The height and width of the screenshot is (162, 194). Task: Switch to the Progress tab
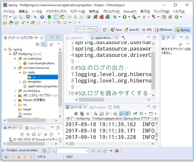98,107
